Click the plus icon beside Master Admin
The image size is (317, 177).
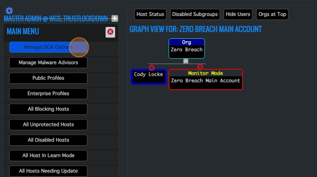[x=115, y=18]
